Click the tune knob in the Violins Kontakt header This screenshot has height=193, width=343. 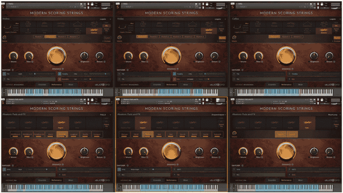(92, 4)
